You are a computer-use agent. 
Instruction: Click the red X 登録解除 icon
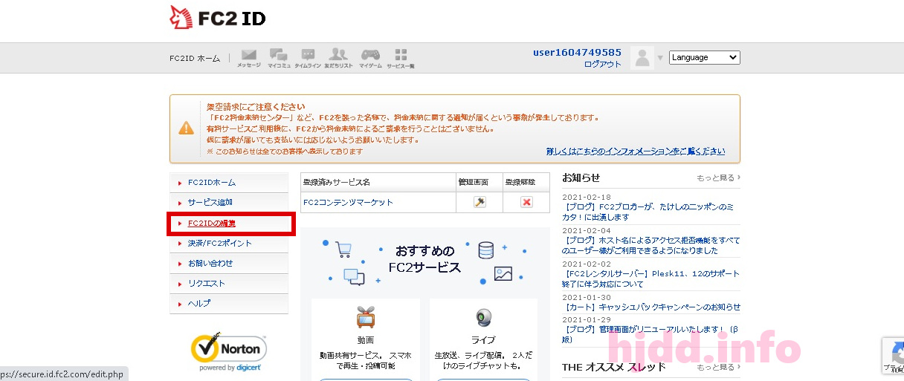coord(526,202)
